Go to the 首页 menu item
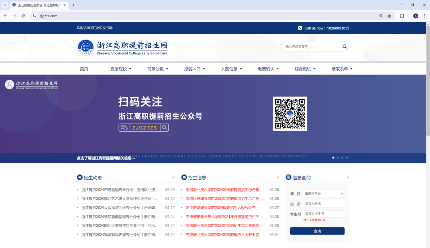This screenshot has width=430, height=248. pyautogui.click(x=84, y=69)
